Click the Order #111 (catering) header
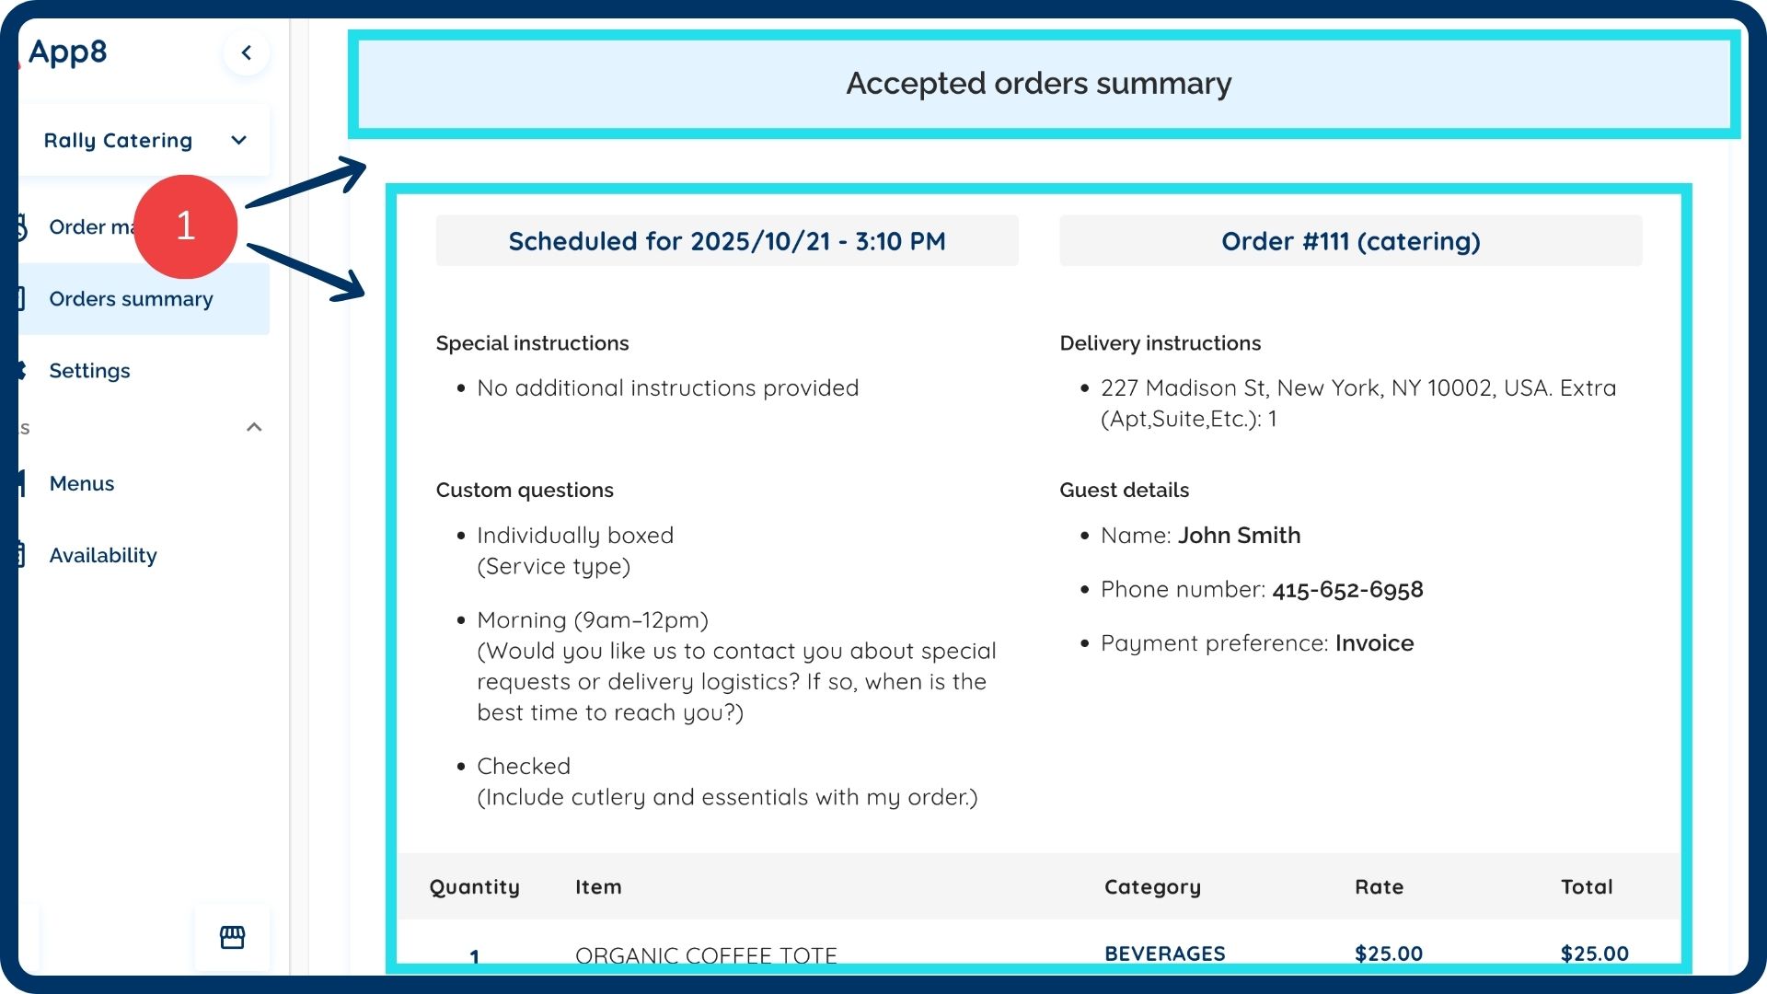Screen dimensions: 1767x994 pyautogui.click(x=1350, y=241)
